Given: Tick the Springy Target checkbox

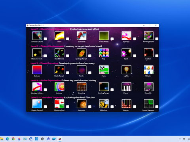Looking at the screenshot, I should pos(90,56).
